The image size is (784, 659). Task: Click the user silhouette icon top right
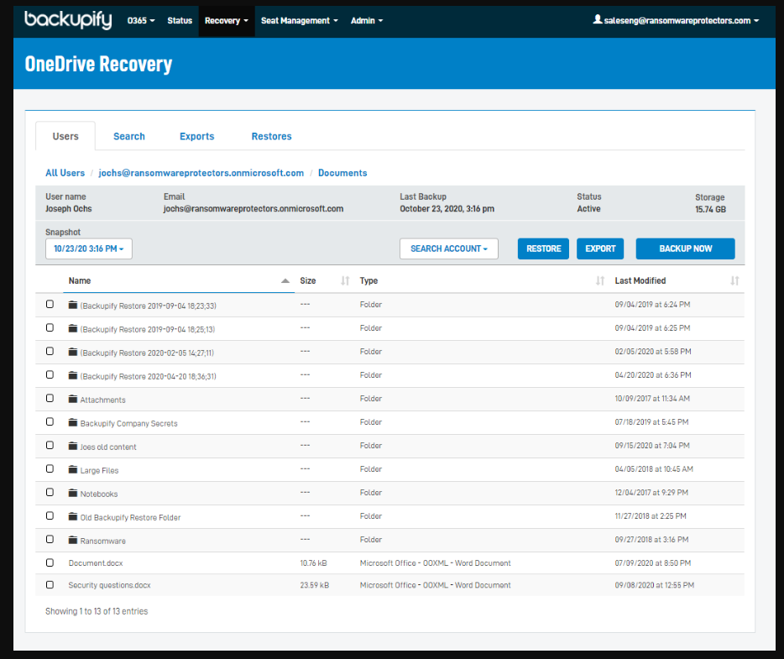tap(598, 20)
